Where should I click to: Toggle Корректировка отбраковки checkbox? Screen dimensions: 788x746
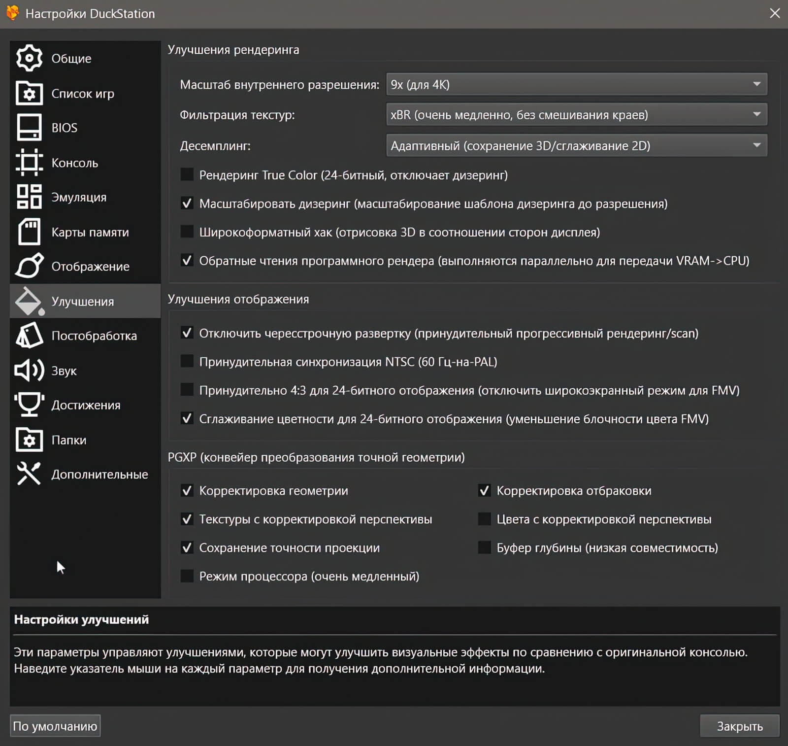pos(485,490)
